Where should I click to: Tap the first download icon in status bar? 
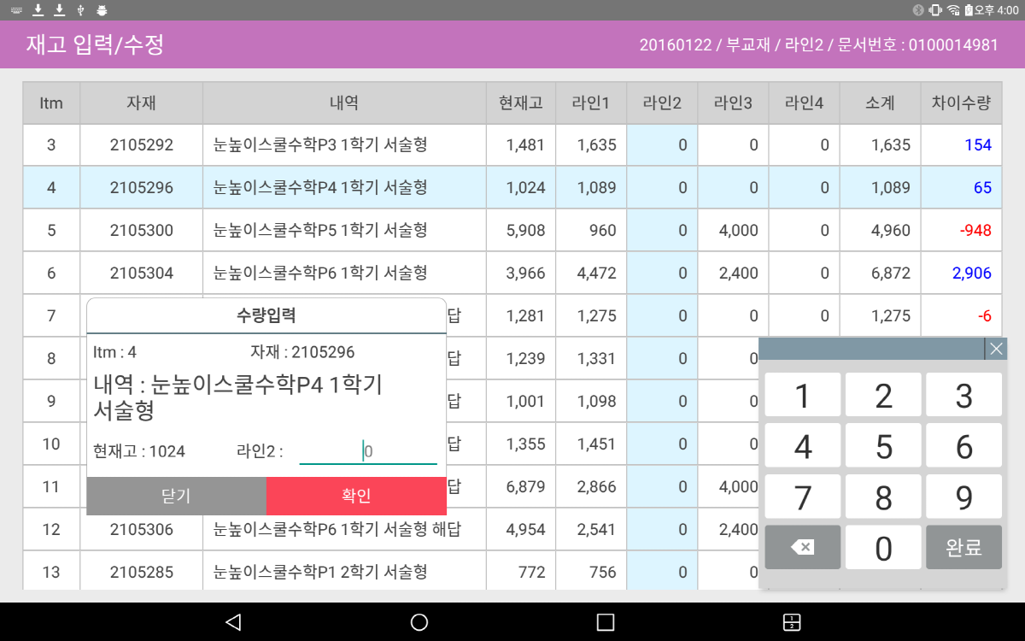tap(38, 10)
